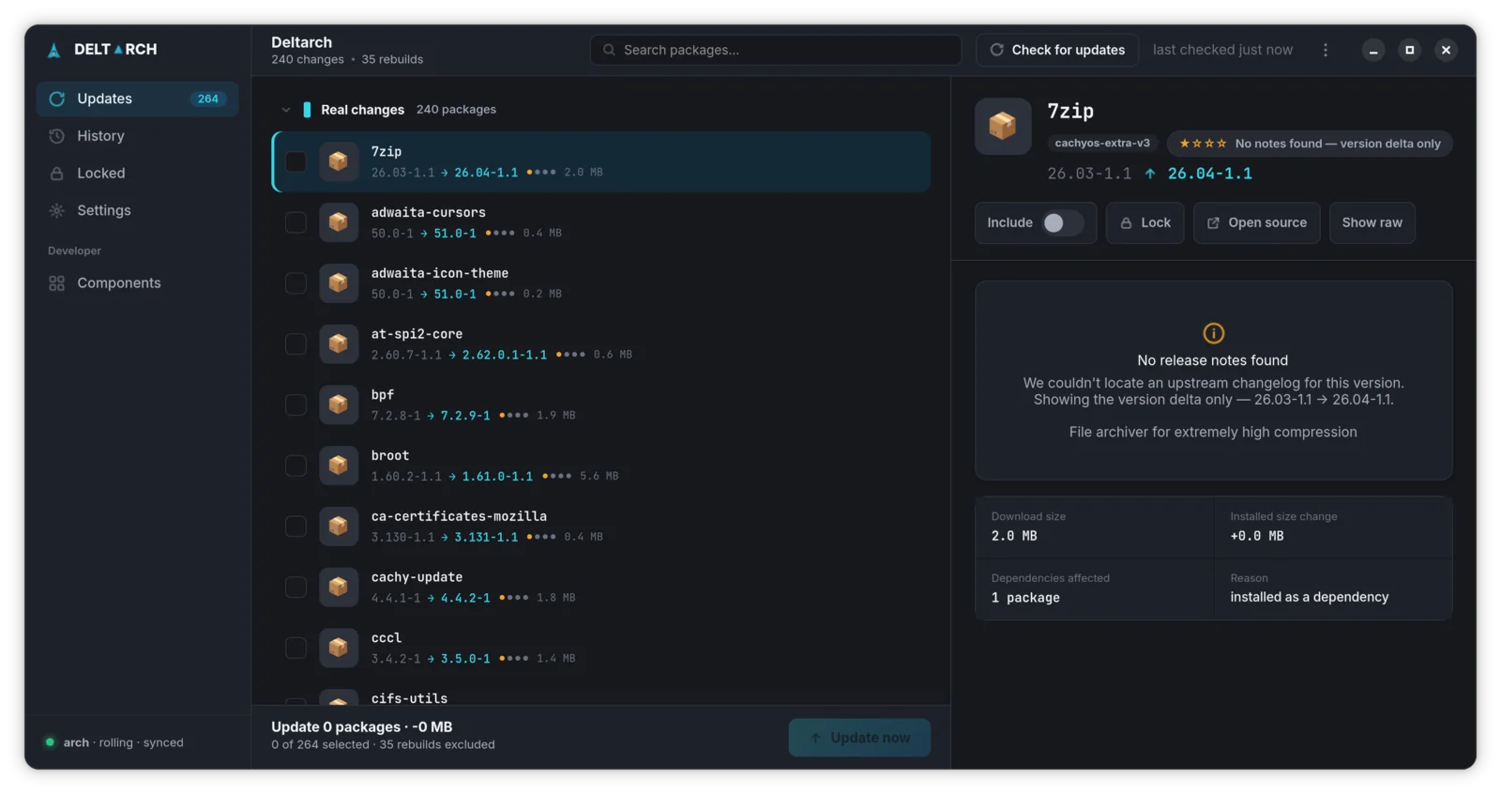Collapse the Real changes group chevron
This screenshot has width=1501, height=794.
point(286,110)
